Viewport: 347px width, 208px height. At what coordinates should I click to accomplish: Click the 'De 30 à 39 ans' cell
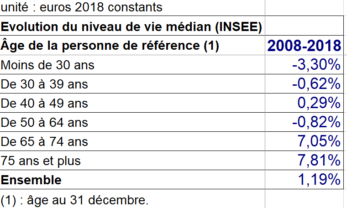click(x=132, y=84)
